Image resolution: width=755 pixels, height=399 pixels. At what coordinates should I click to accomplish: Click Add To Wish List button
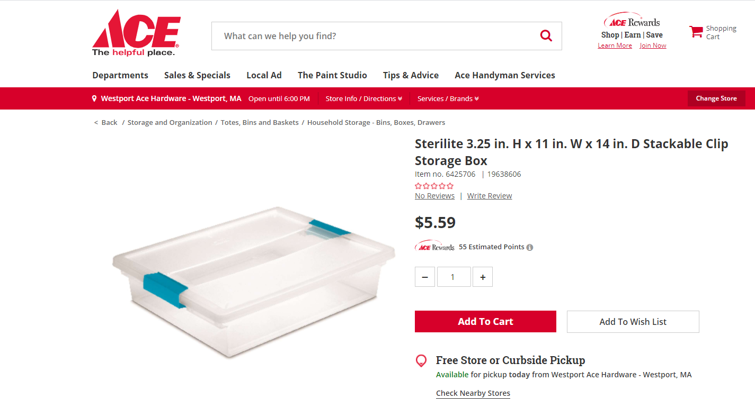point(633,322)
